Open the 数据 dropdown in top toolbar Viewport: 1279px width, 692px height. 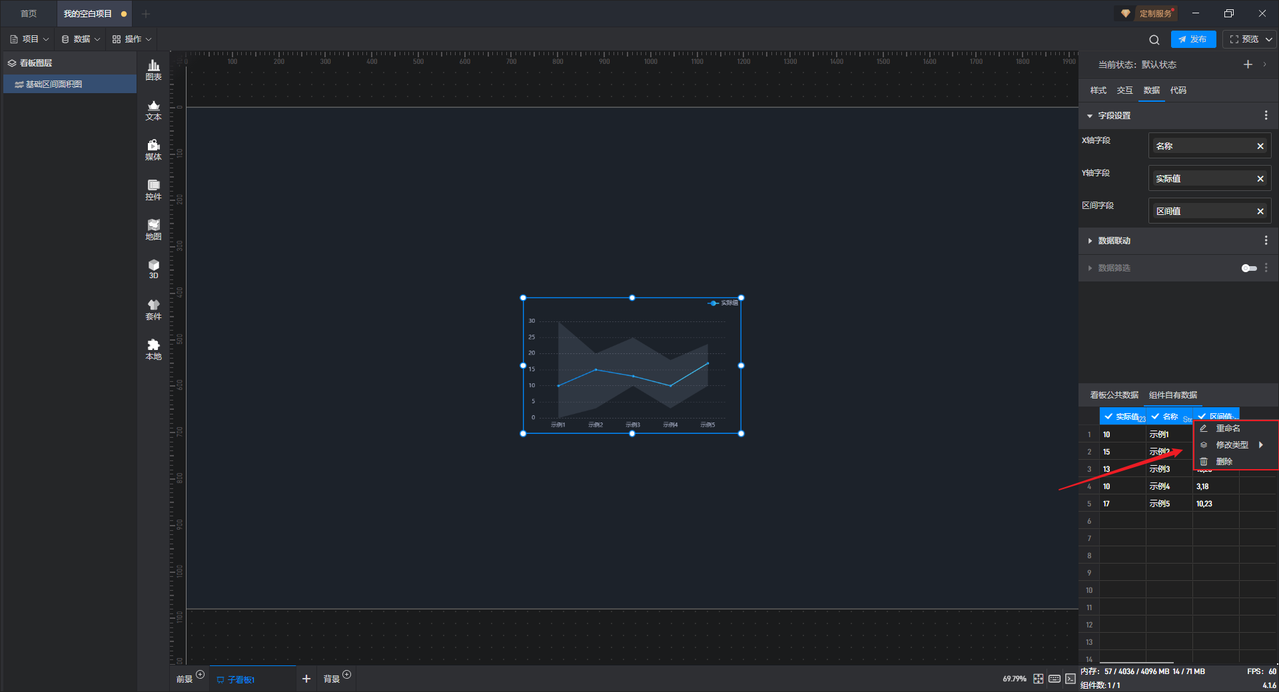tap(81, 39)
